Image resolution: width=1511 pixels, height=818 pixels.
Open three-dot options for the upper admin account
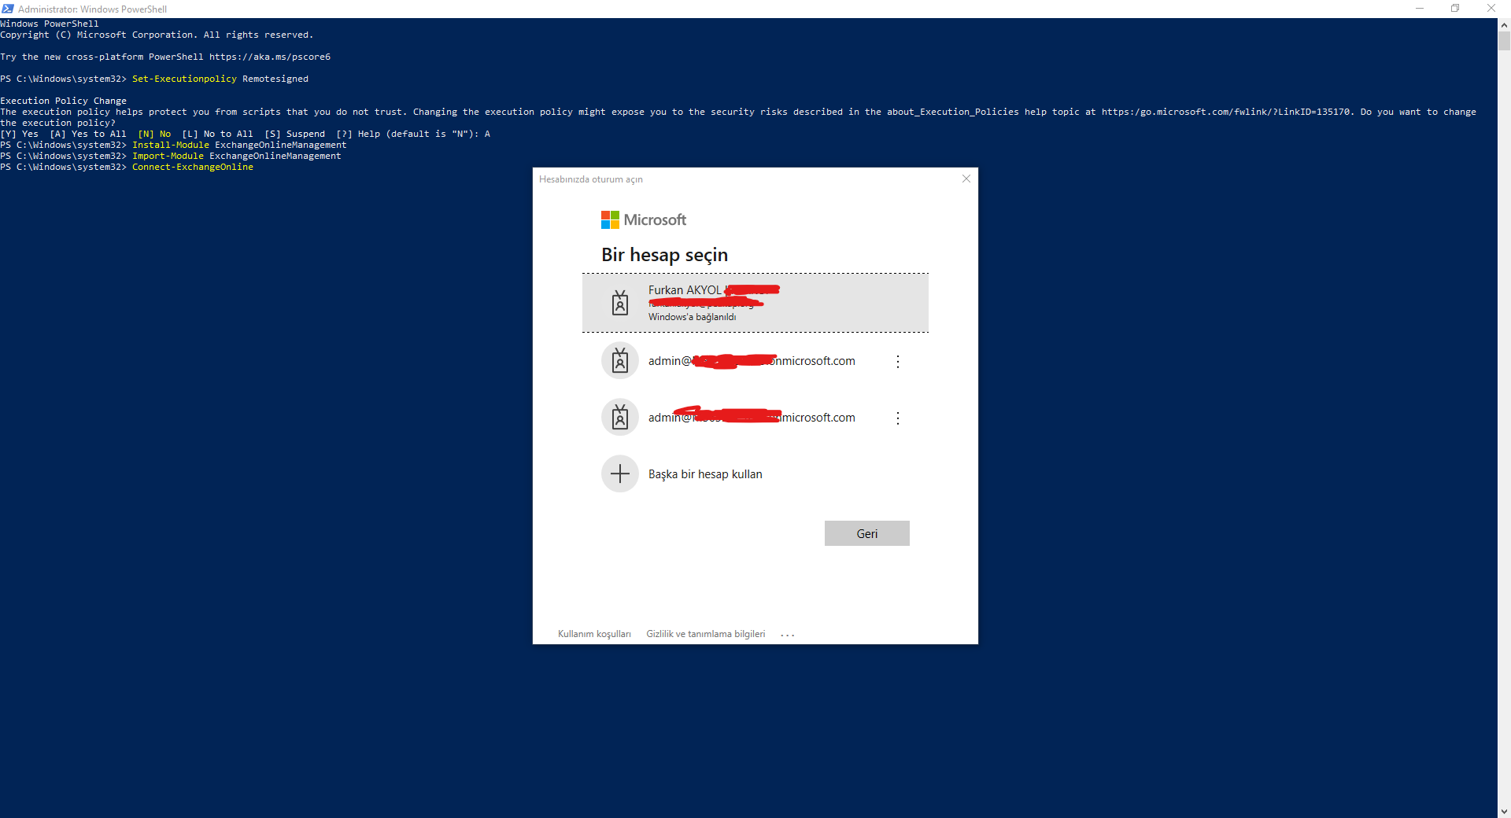[x=897, y=362]
